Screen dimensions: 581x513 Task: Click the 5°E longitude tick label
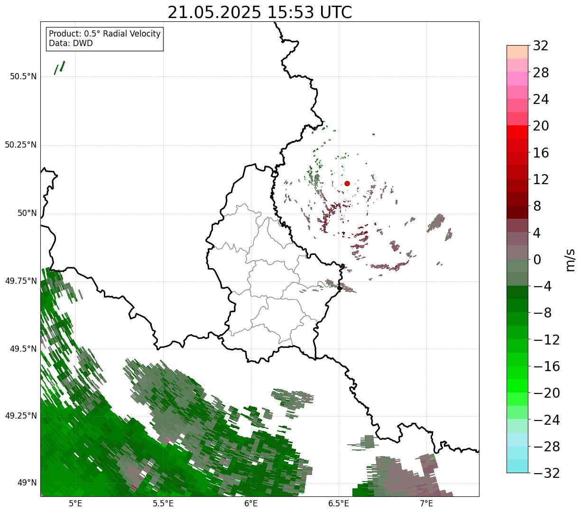coord(75,504)
